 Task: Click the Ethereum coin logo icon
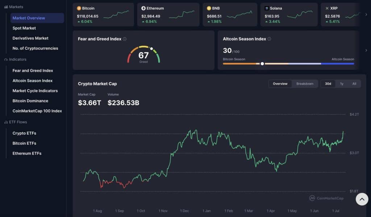point(143,8)
